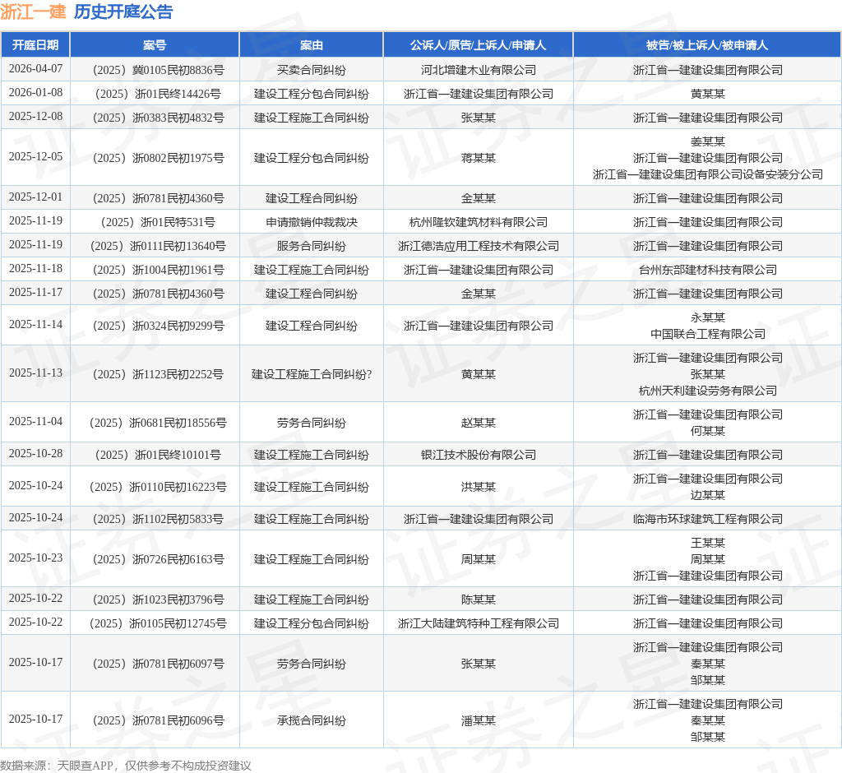The image size is (842, 773).
Task: Click the heading 历史开庭公告
Action: coord(123,12)
